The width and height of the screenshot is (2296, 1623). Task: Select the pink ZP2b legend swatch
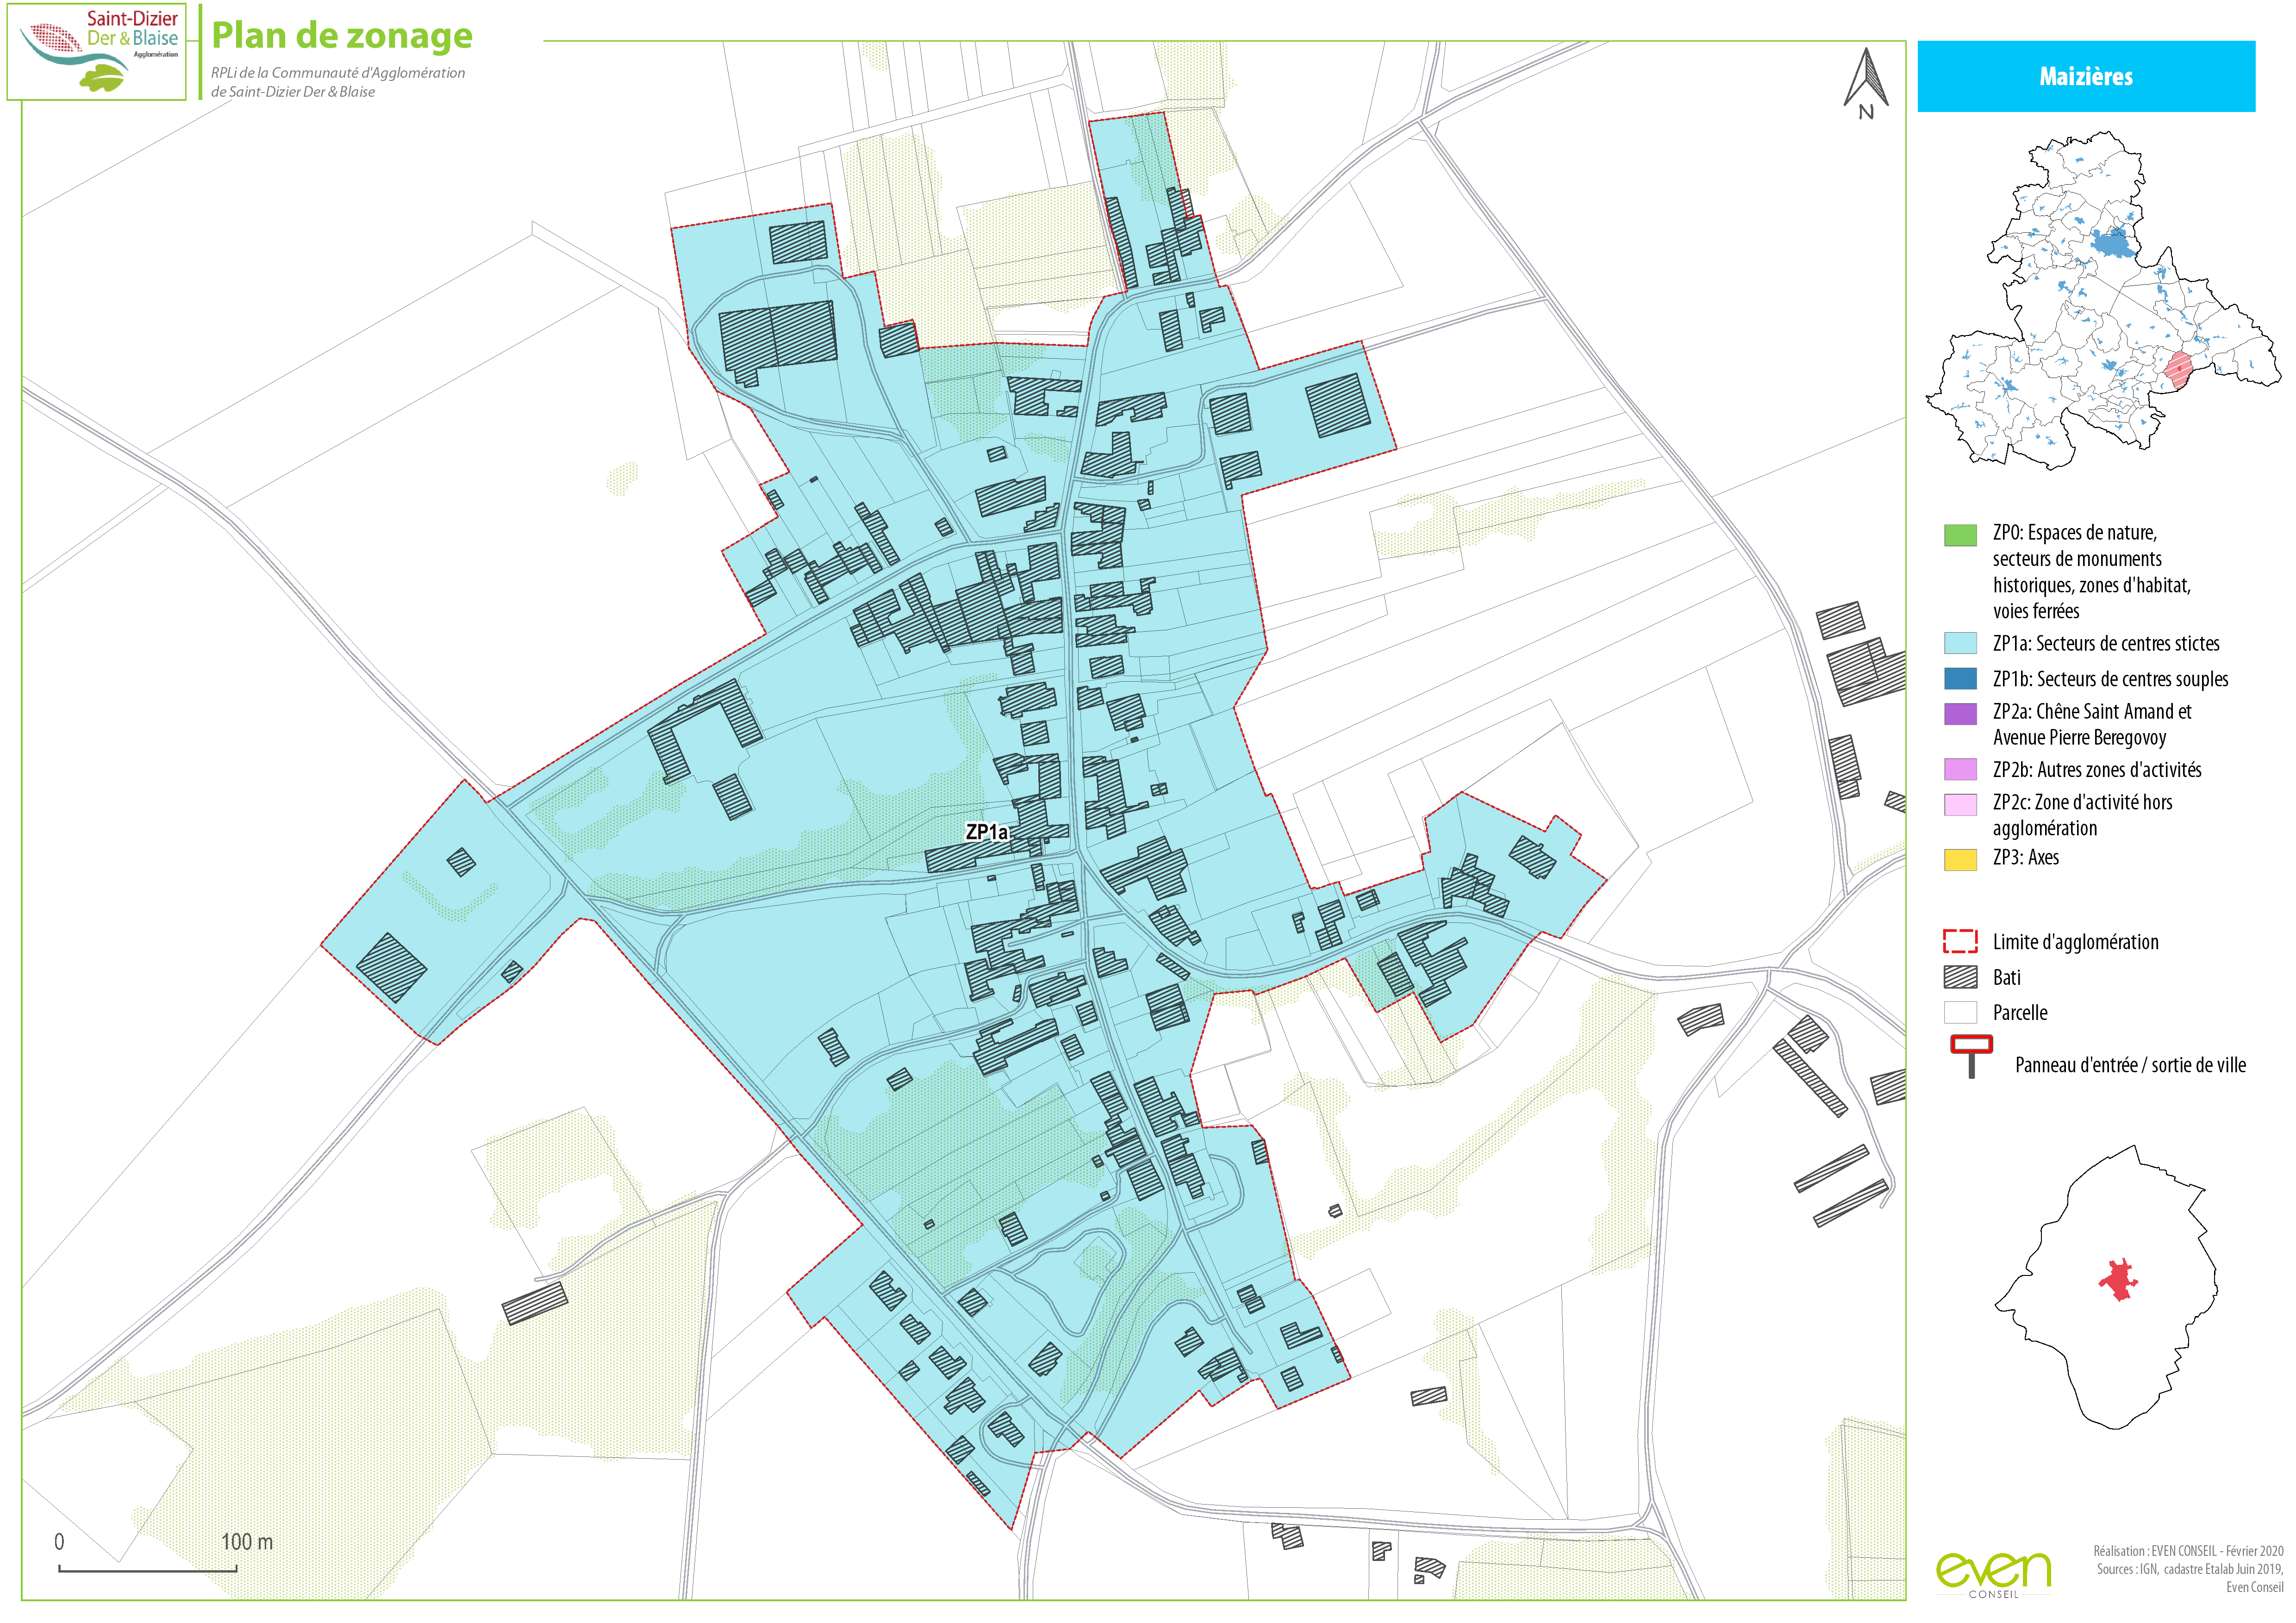tap(1960, 769)
